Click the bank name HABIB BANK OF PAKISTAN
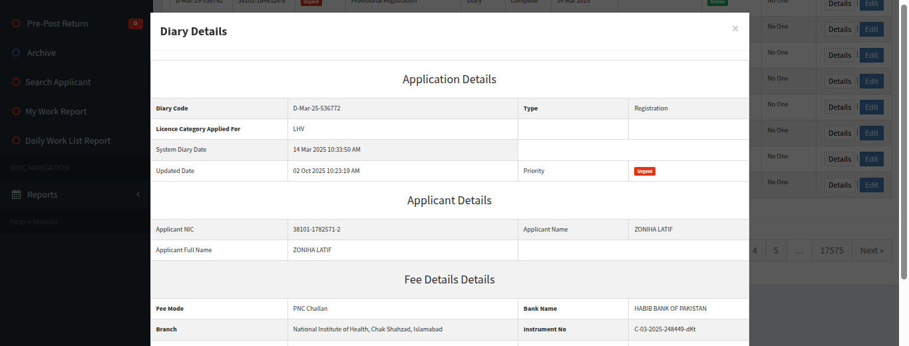Screen dimensions: 909x346 tap(670, 309)
